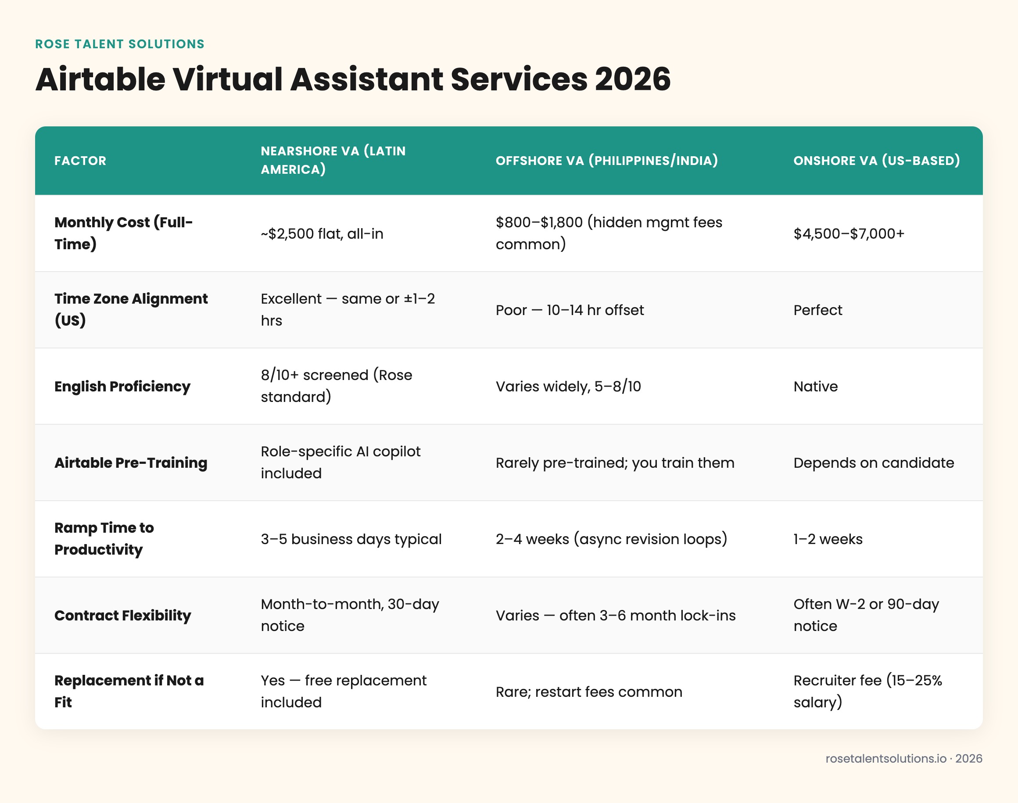Screen dimensions: 1018x803
Task: Select the 'Airtable Pre-Training' row label
Action: coord(131,462)
